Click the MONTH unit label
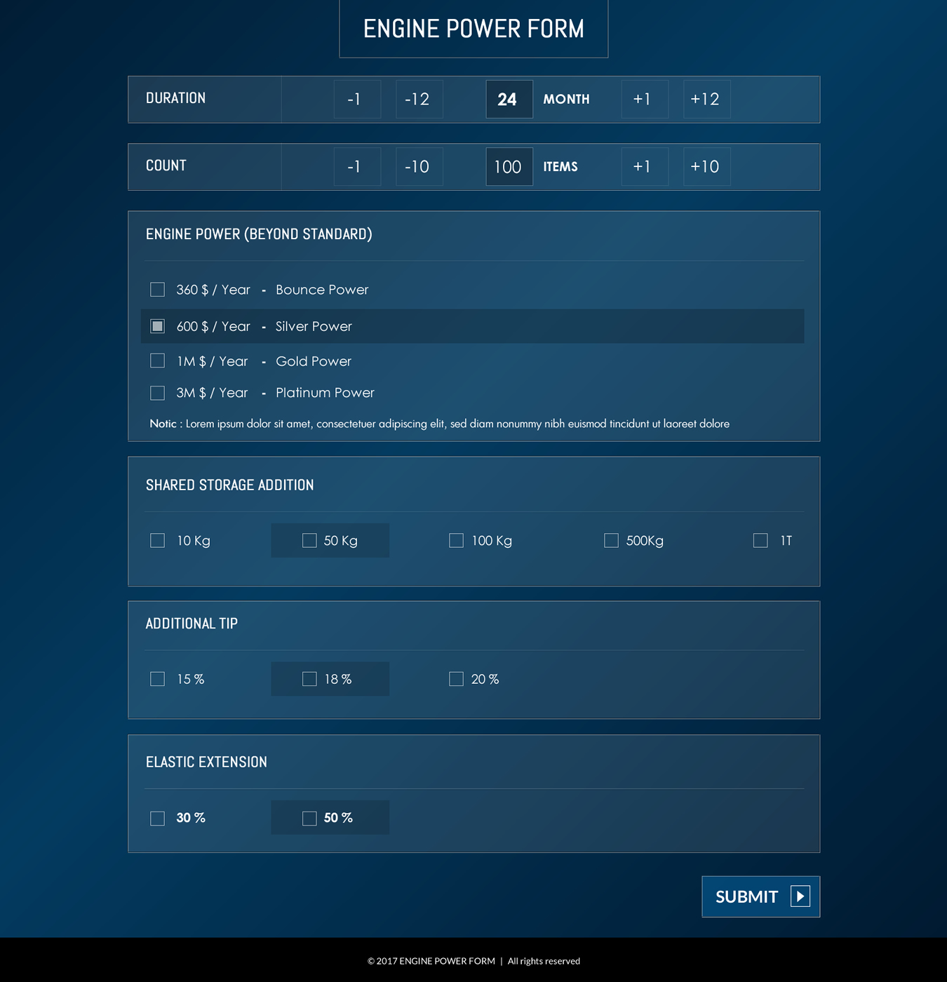 point(566,100)
